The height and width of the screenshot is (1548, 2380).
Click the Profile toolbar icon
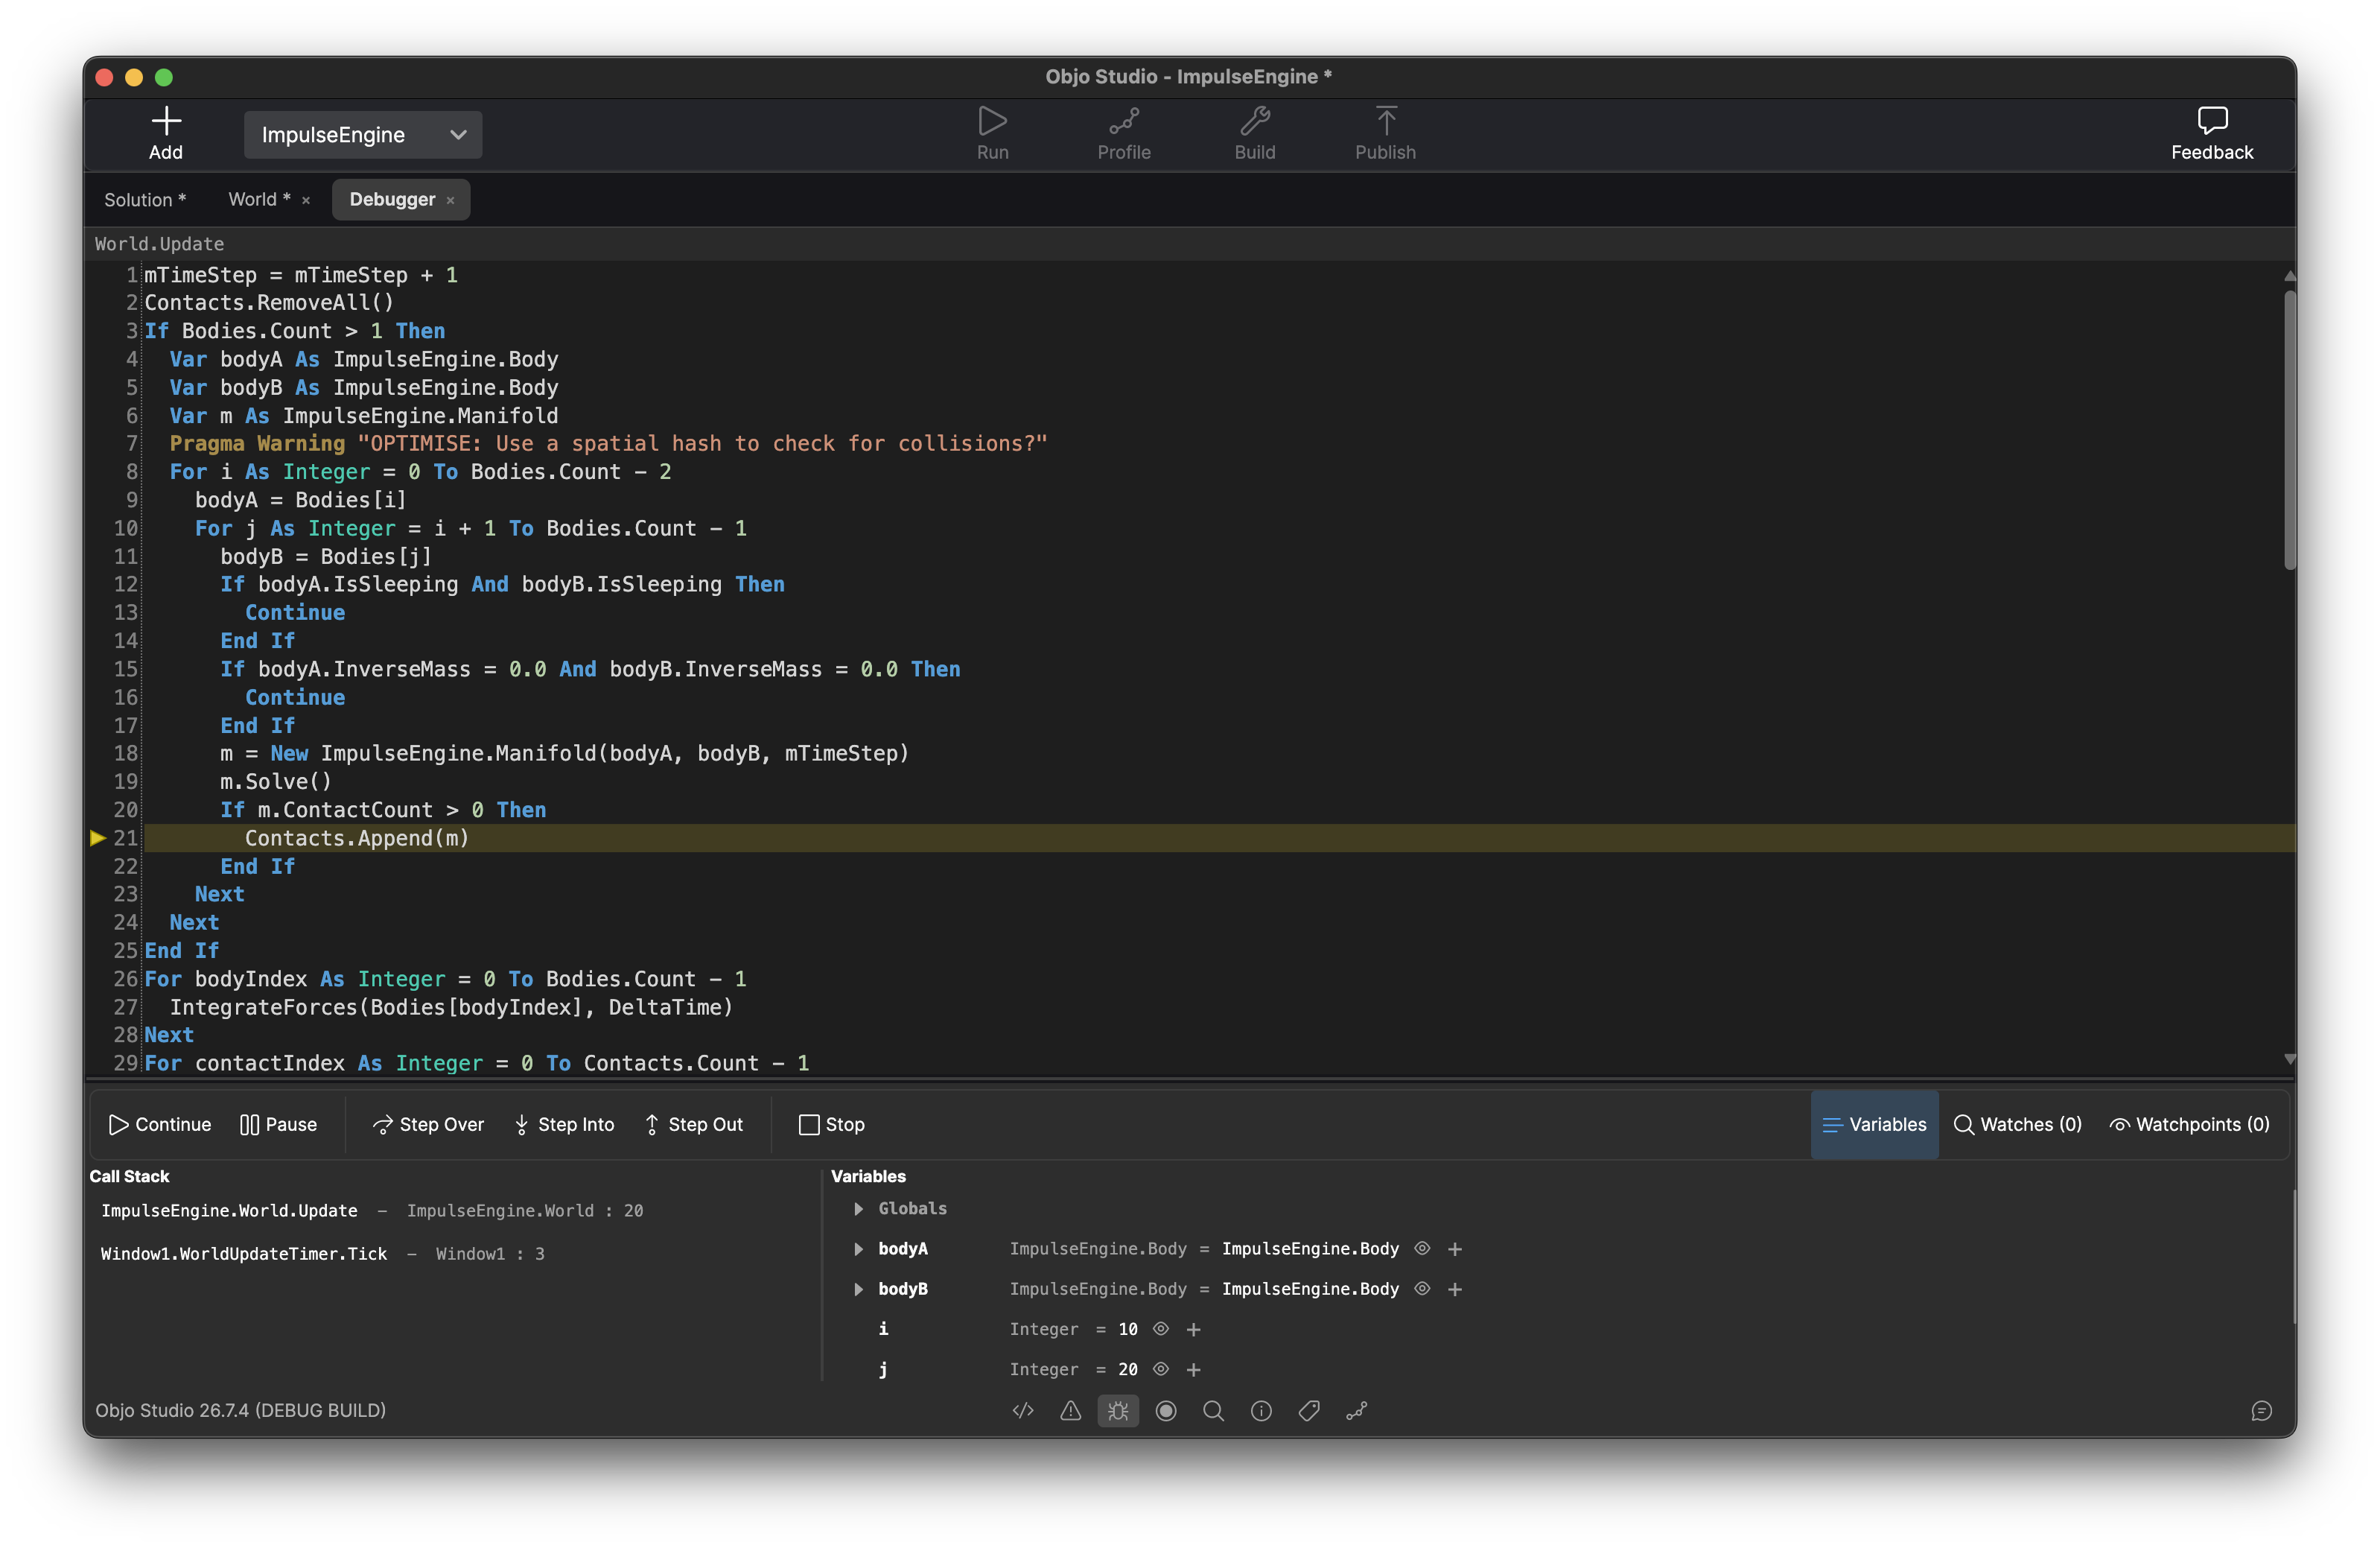tap(1123, 121)
